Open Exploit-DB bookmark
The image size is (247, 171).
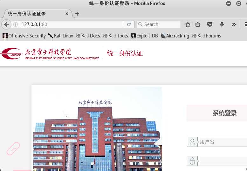[144, 36]
